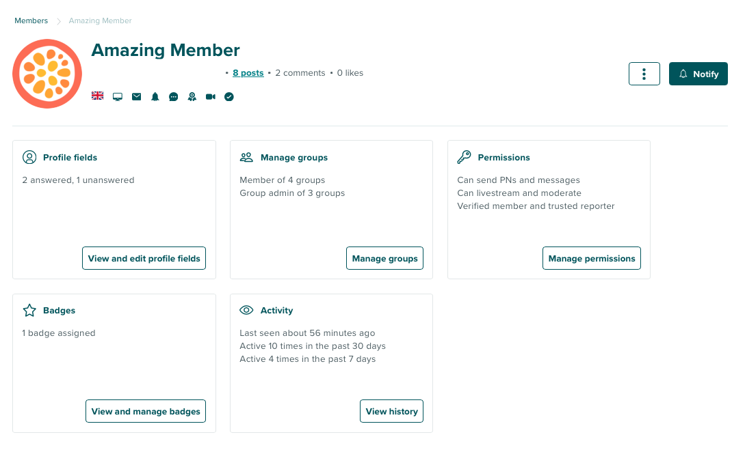
Task: Click the eye icon on the Activity card
Action: pyautogui.click(x=246, y=310)
